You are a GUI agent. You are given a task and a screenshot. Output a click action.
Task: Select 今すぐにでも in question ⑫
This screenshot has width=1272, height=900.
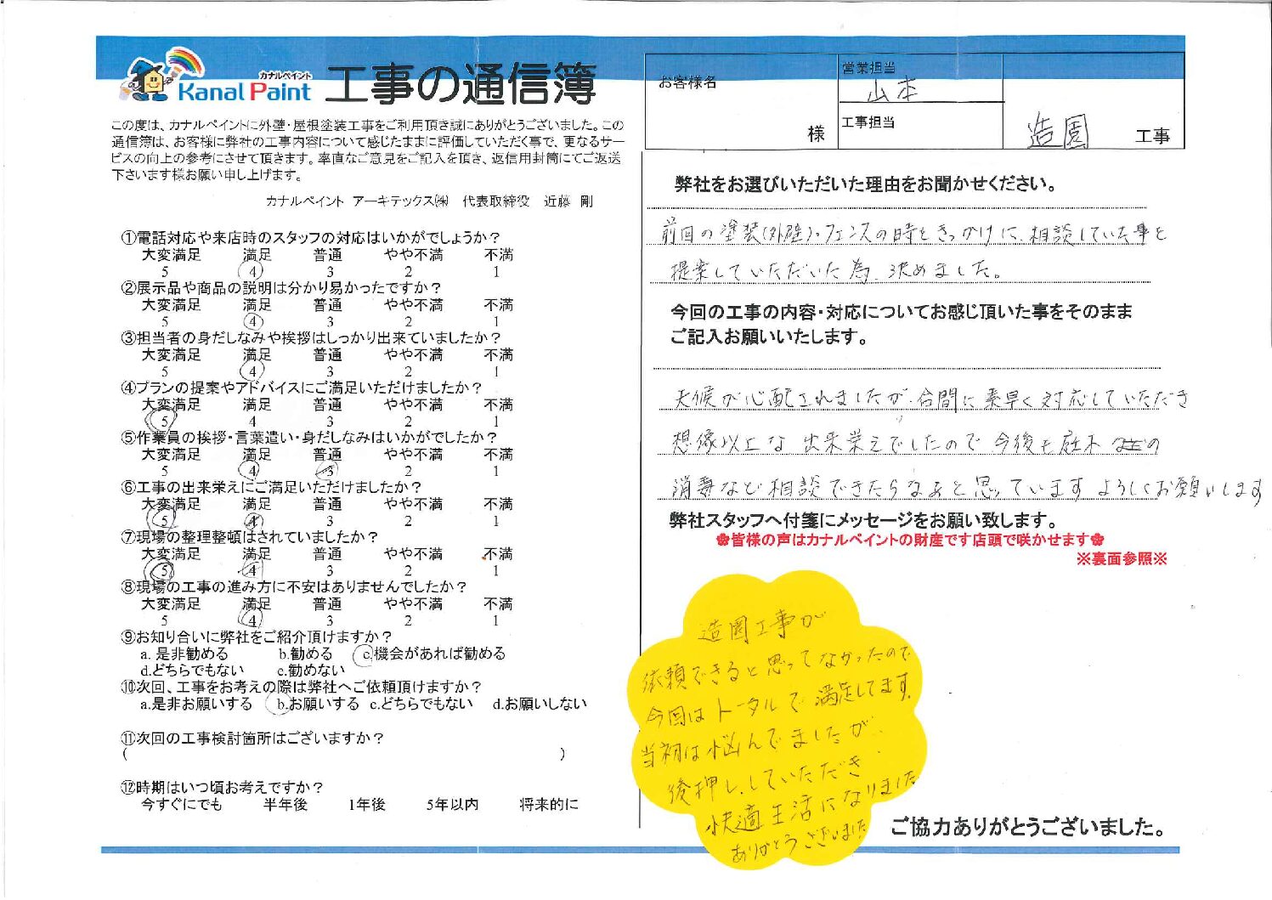181,804
